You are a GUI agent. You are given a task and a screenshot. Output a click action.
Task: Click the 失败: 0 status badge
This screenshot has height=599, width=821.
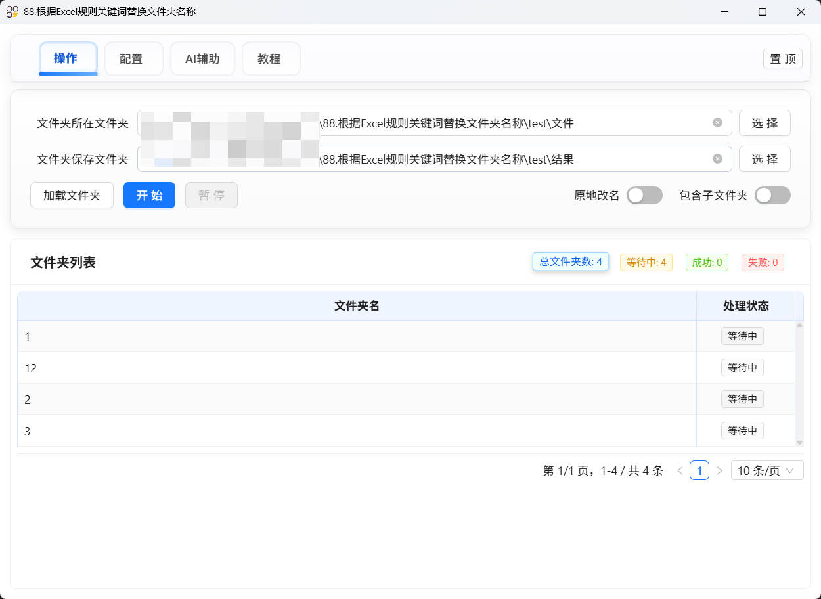click(x=763, y=261)
